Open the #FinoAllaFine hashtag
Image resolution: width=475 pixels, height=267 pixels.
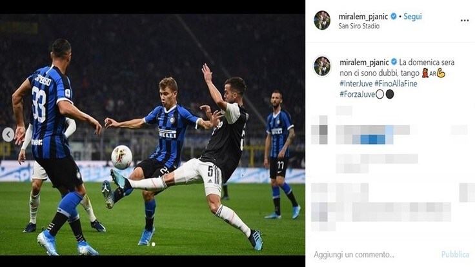coord(396,84)
